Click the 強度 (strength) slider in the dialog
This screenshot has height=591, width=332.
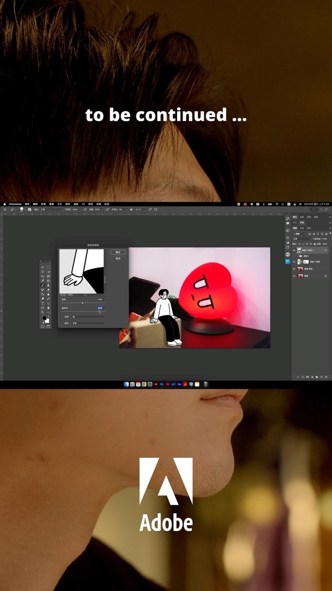(x=83, y=303)
